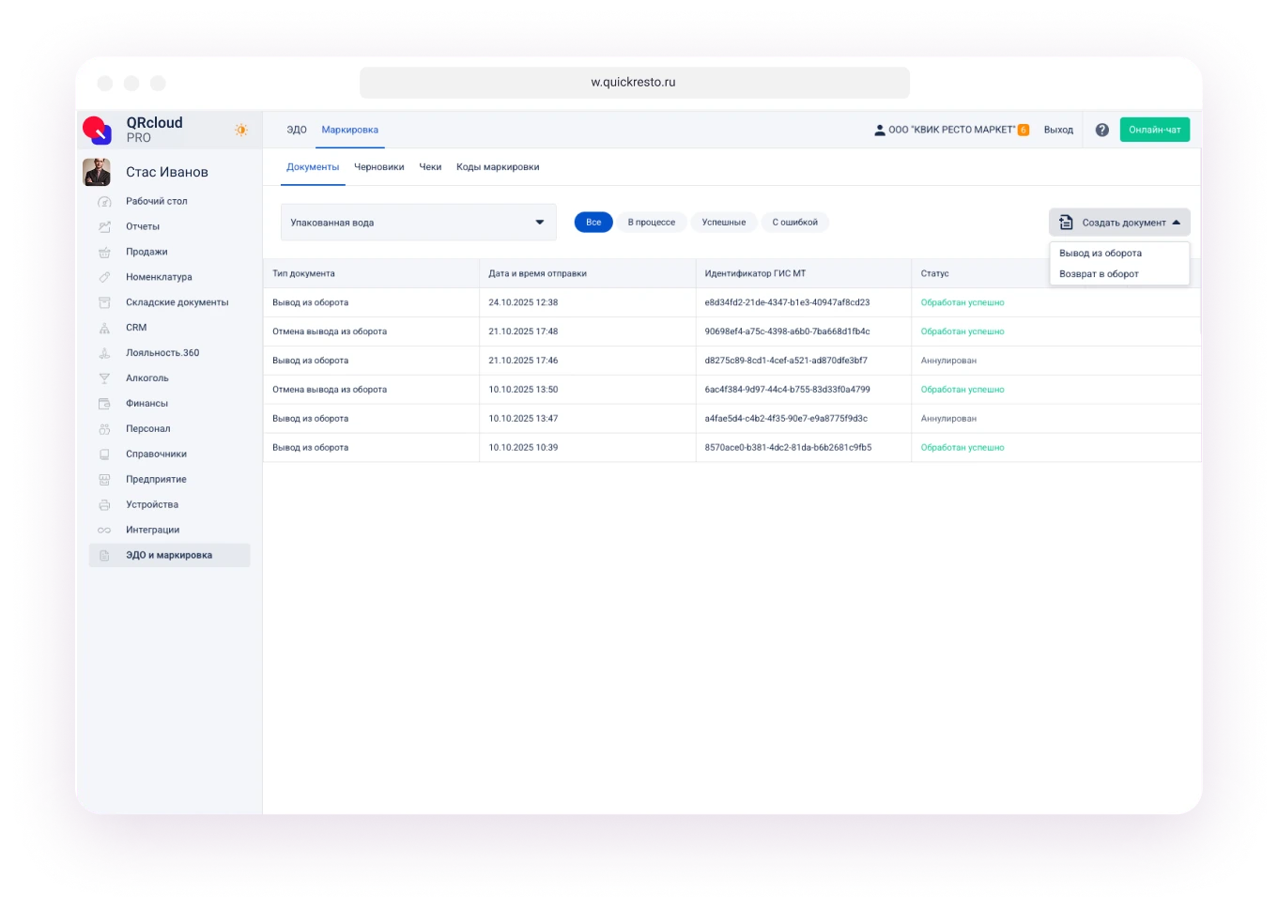Click the Выход logout link
Viewport: 1278px width, 909px height.
1058,130
